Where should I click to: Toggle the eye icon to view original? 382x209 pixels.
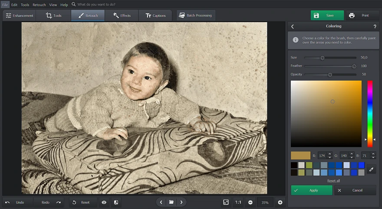pos(104,202)
